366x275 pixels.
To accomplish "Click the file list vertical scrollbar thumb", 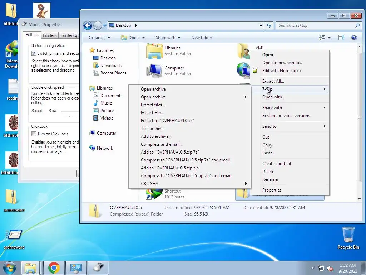I will [x=360, y=117].
